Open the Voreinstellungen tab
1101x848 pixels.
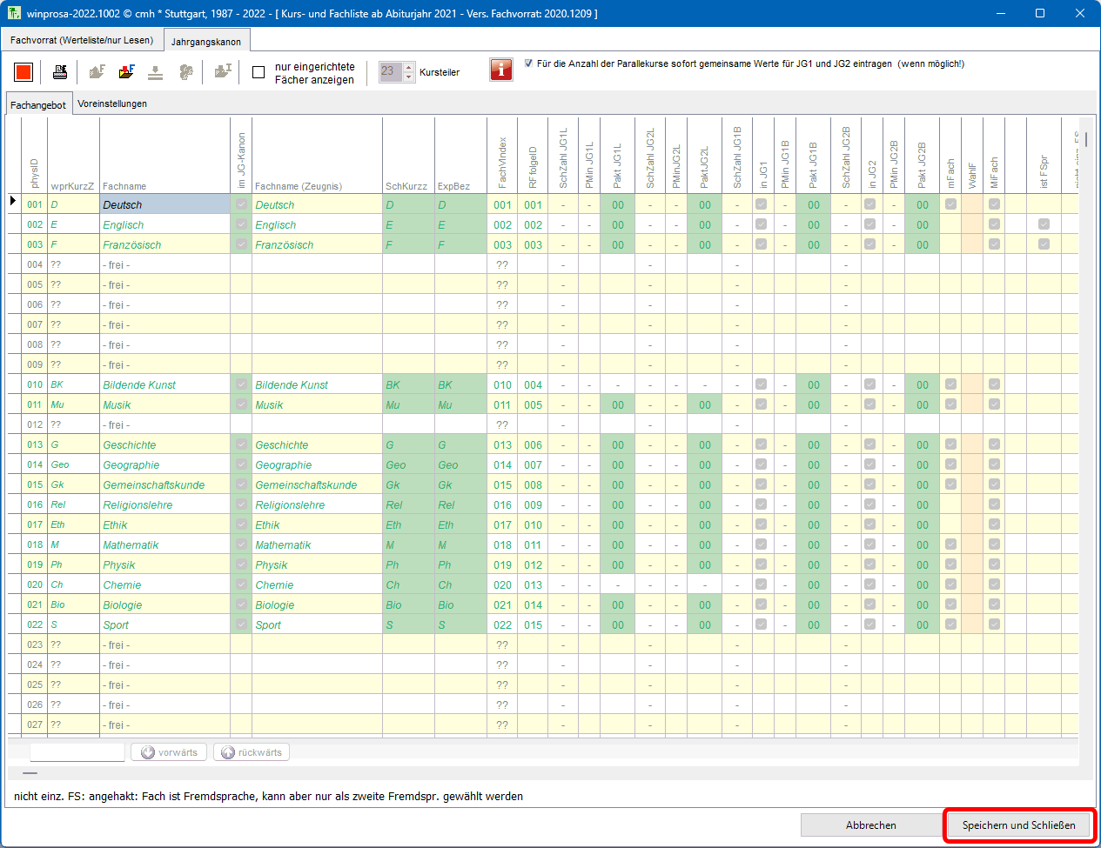(112, 103)
